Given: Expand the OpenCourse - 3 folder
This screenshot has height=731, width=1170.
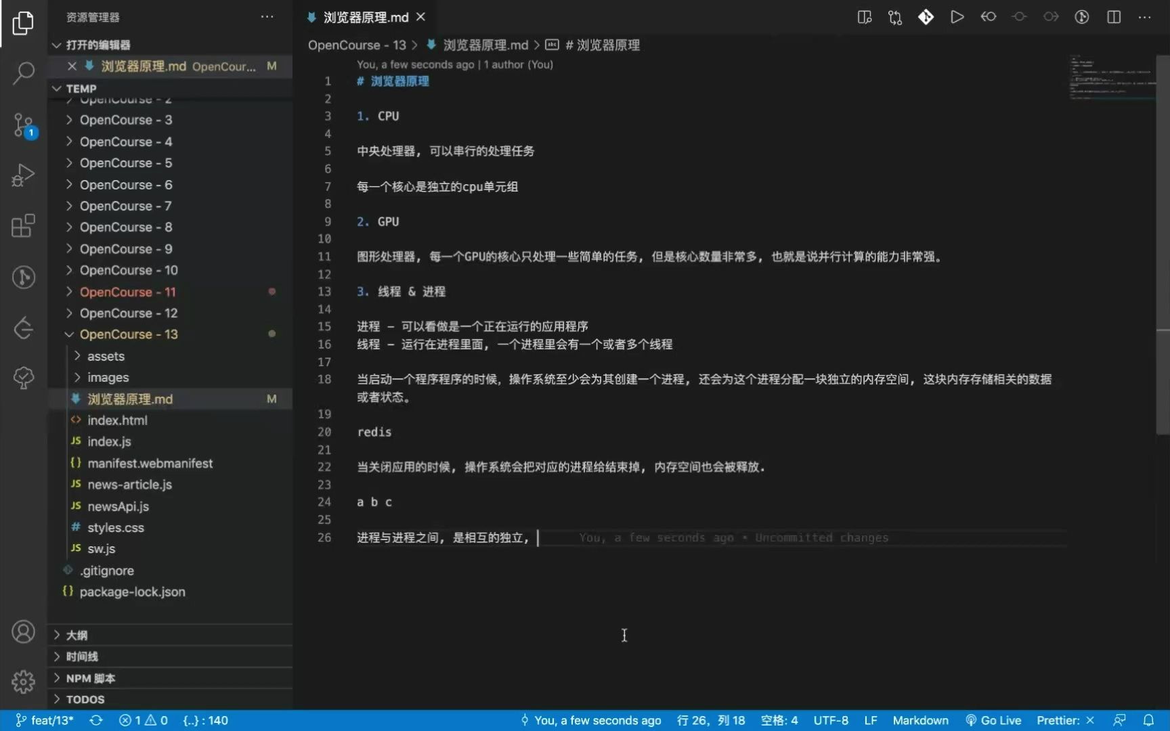Looking at the screenshot, I should point(169,120).
